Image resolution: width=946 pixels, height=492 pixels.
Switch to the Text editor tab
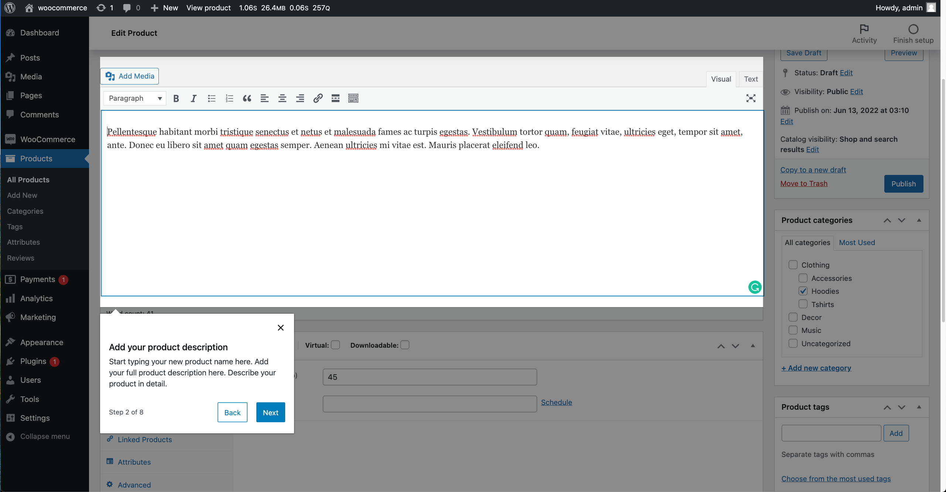[751, 79]
